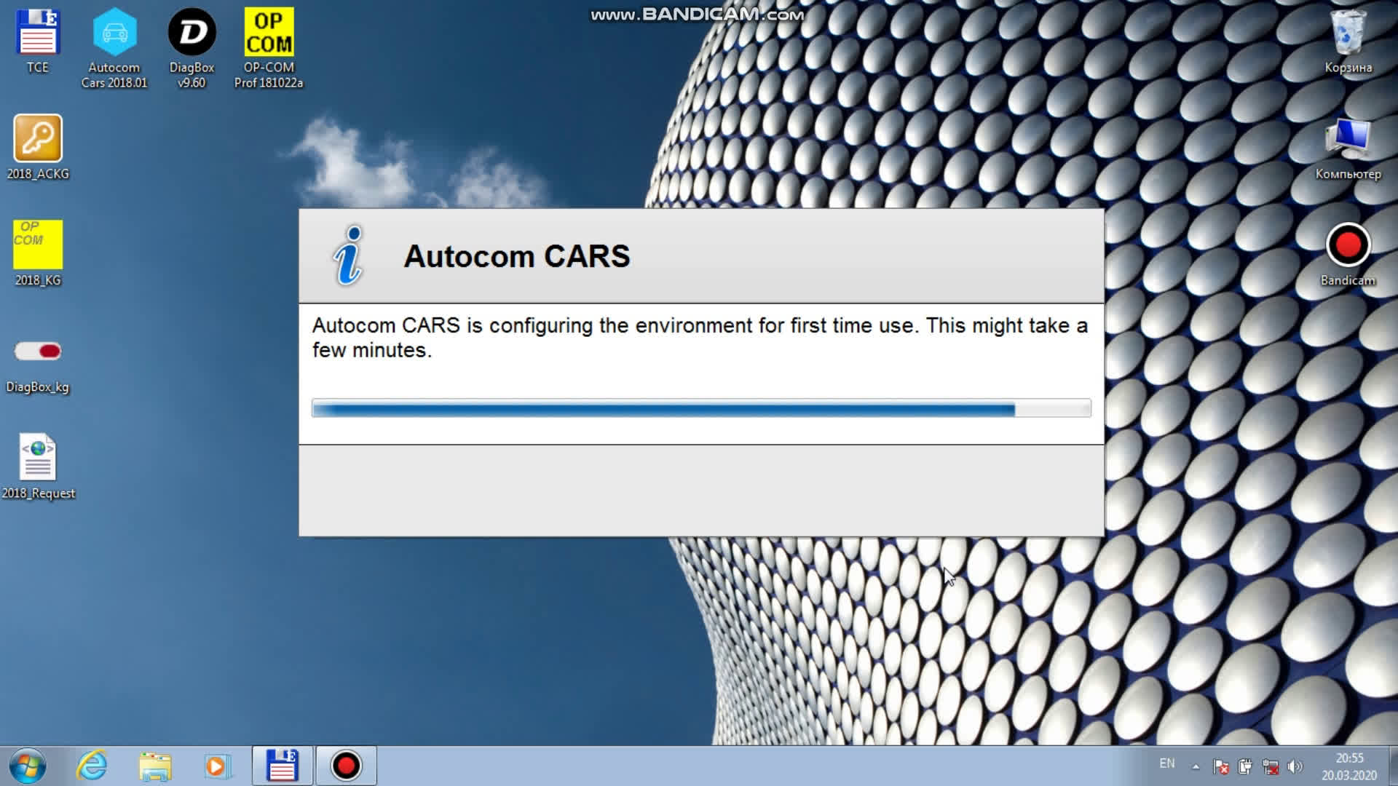Open DiagBox v9.60 desktop icon

(191, 48)
